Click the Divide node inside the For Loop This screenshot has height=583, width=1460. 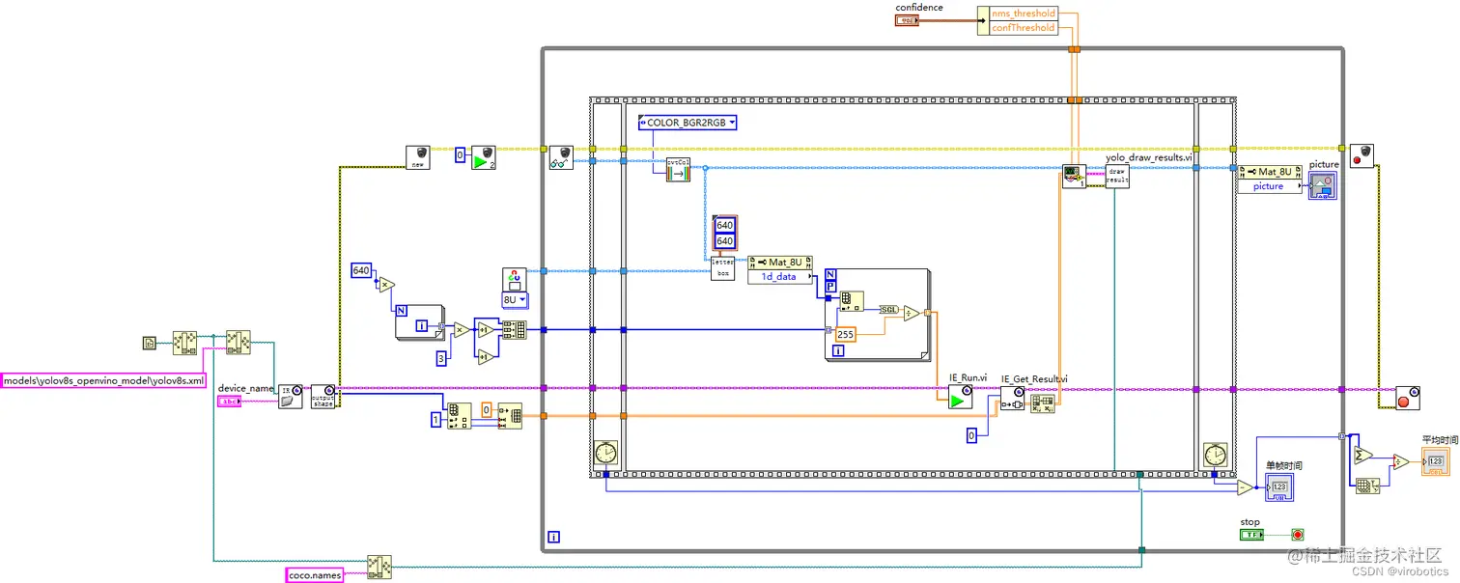912,312
